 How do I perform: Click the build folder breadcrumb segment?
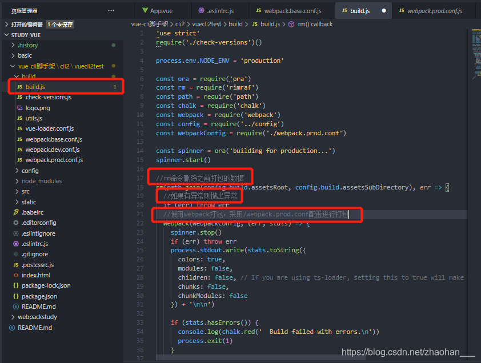tap(235, 24)
